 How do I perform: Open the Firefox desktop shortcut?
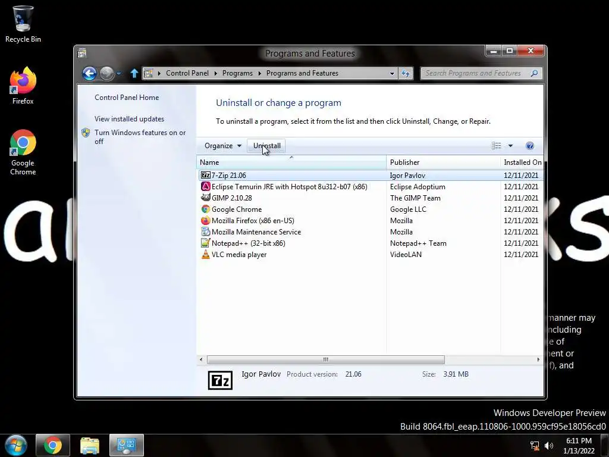pyautogui.click(x=23, y=86)
